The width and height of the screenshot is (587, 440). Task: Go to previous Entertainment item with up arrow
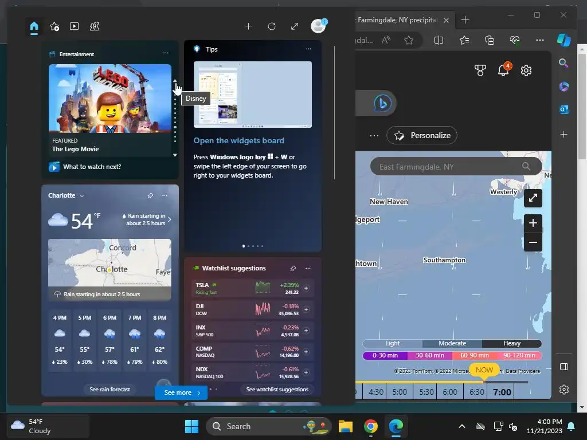[x=175, y=81]
